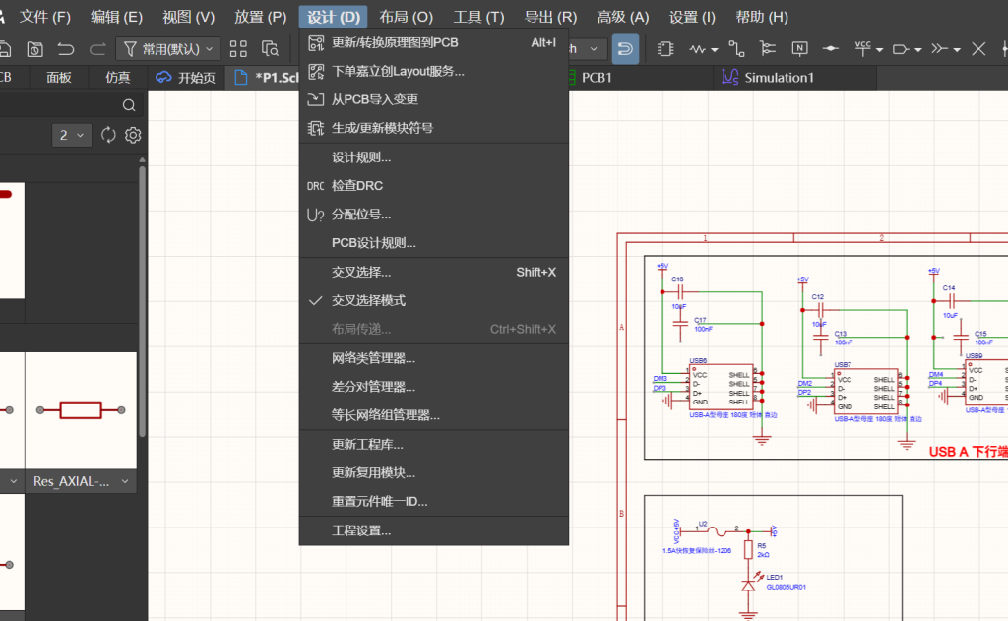Choose 交叉选择... menu entry
Image resolution: width=1008 pixels, height=621 pixels.
(434, 272)
